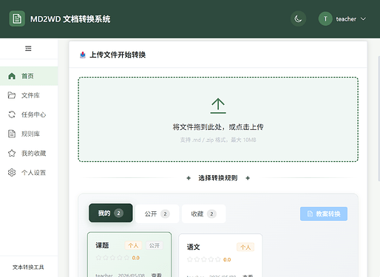The width and height of the screenshot is (380, 277).
Task: Click the refresh icon beside 任务中心
Action: pyautogui.click(x=12, y=114)
